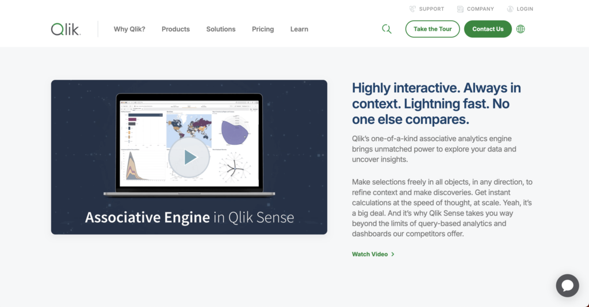Screen dimensions: 589x307
Task: Open the chat bubble widget
Action: 567,285
